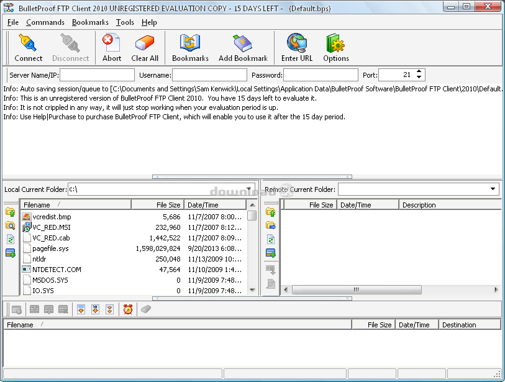Click the Port number field
Screen dimensions: 505x382
point(397,75)
